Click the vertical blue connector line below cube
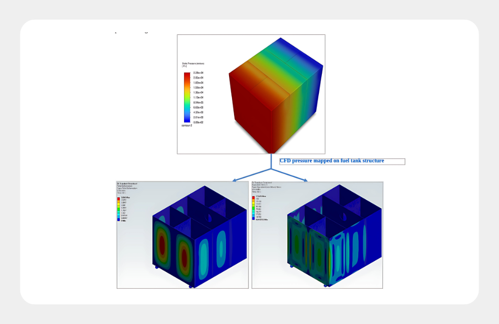 click(271, 161)
